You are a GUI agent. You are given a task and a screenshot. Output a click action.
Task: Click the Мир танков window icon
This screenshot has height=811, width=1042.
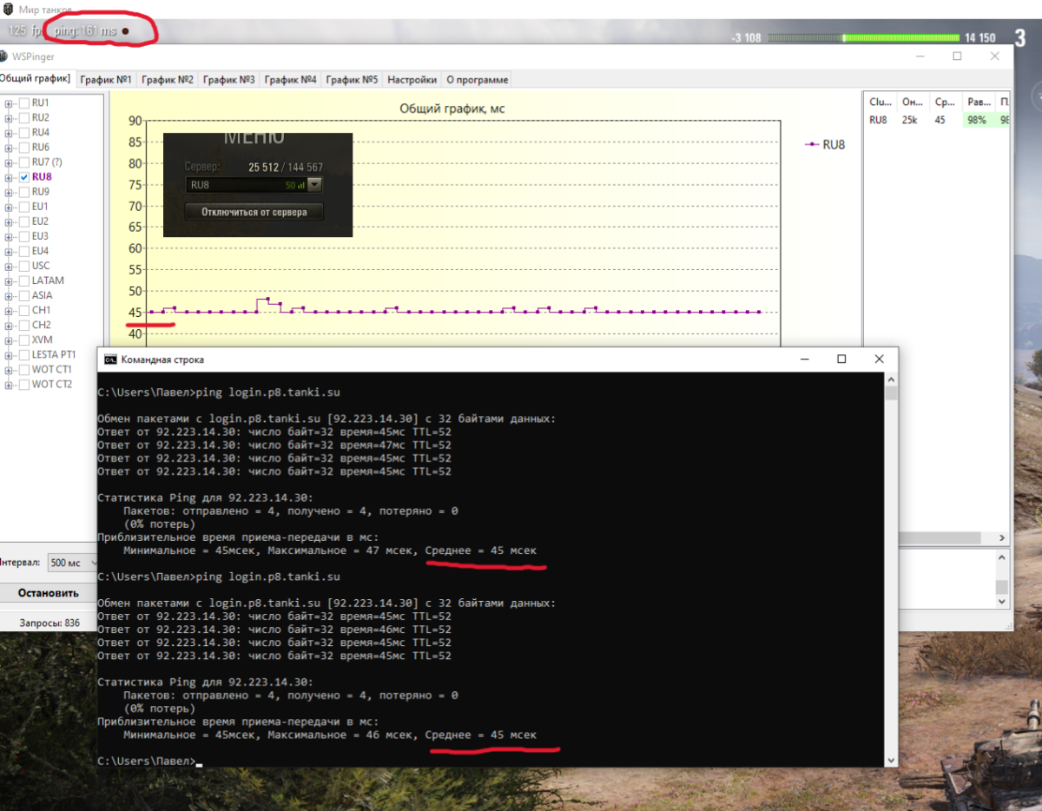point(7,10)
